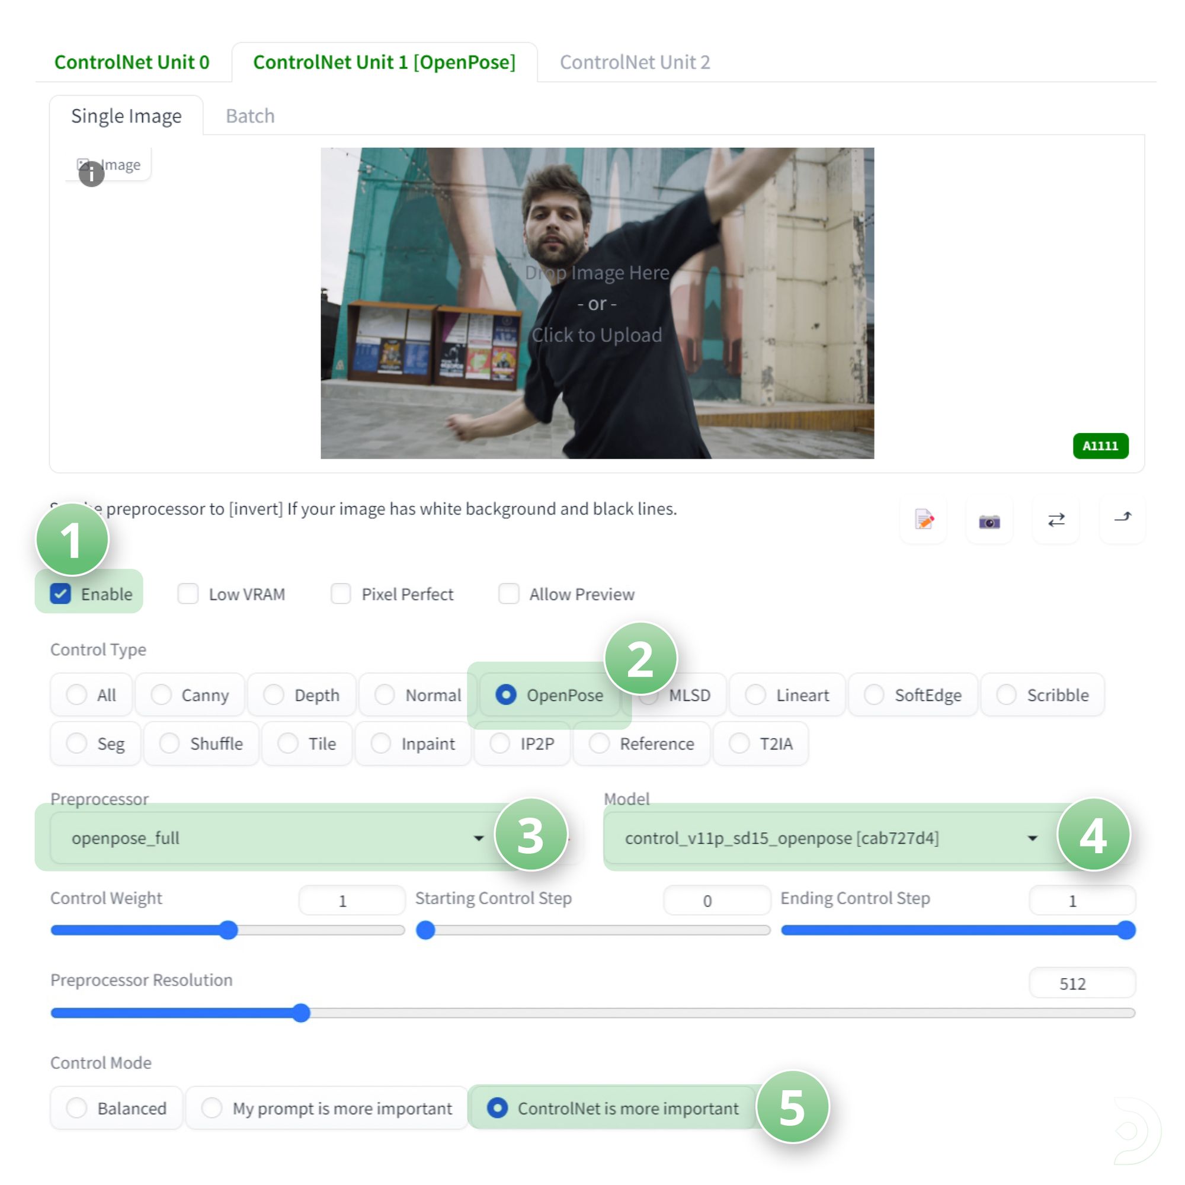Screen dimensions: 1185x1185
Task: Switch to ControlNet Unit 0 tab
Action: coord(132,62)
